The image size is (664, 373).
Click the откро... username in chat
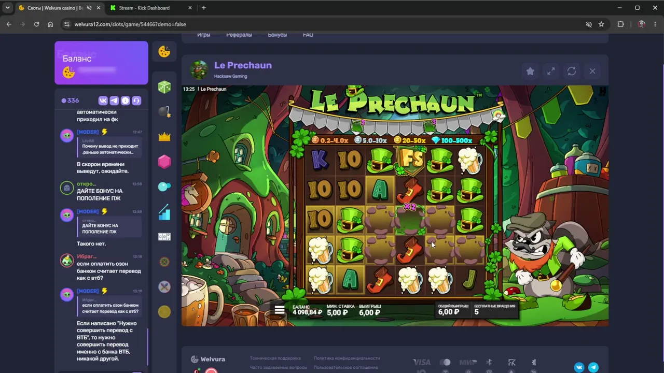(x=86, y=184)
